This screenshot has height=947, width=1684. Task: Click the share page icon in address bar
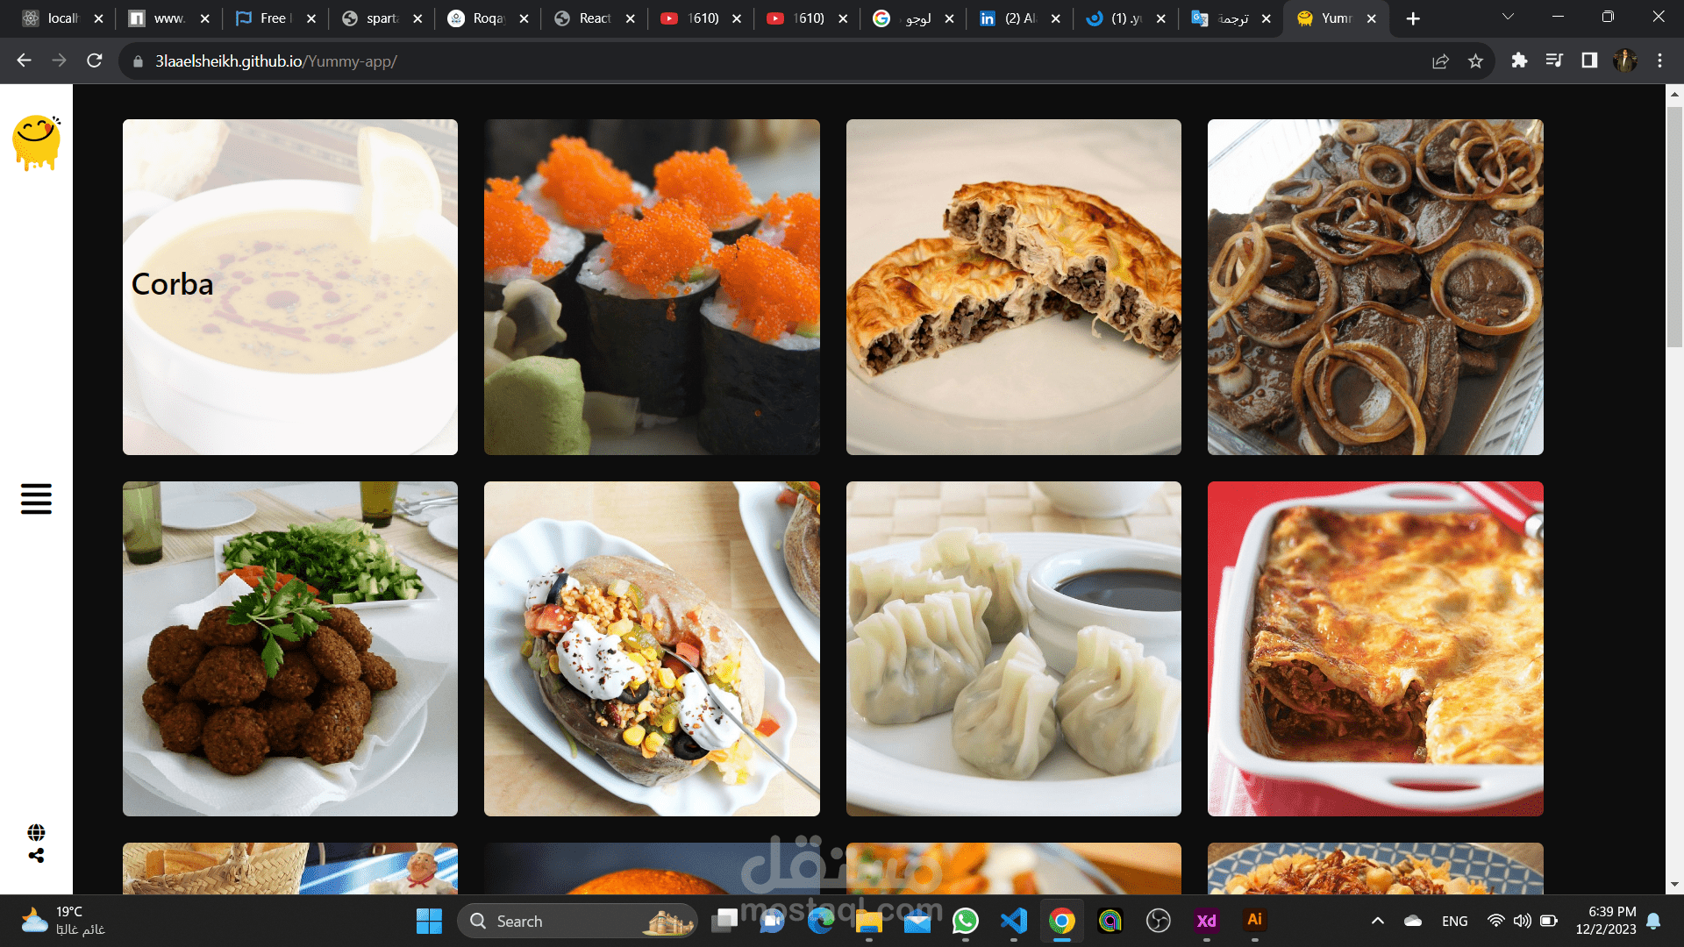tap(1440, 61)
